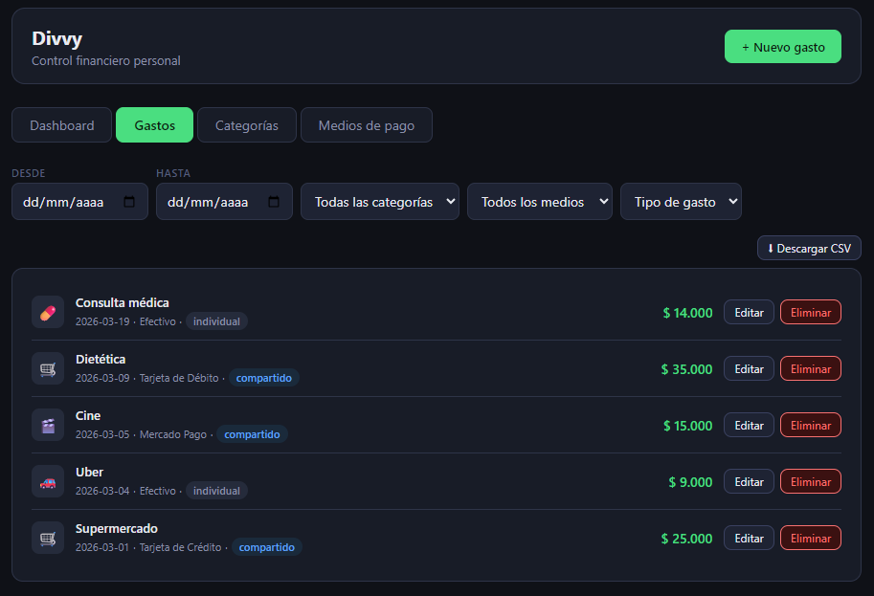Focus the Desde date input field
Viewport: 874px width, 596px height.
[67, 202]
